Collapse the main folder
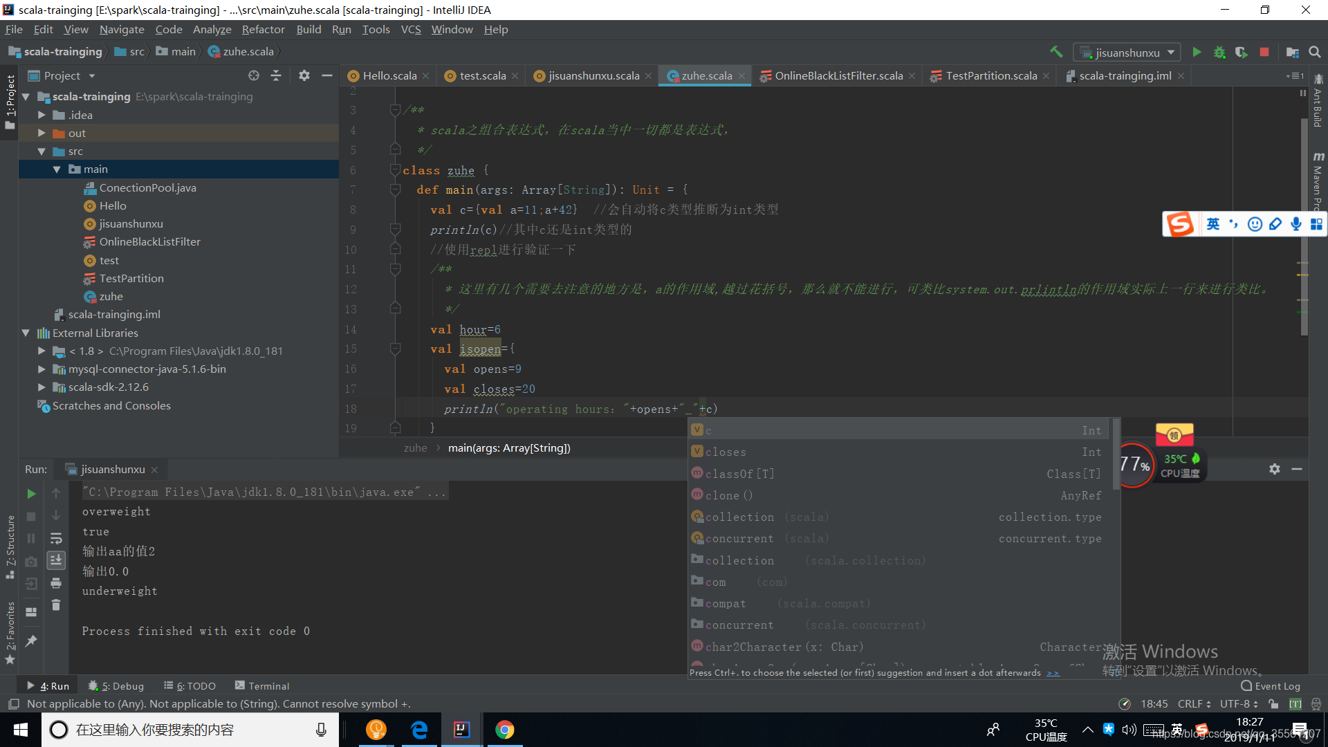Viewport: 1328px width, 747px height. coord(57,169)
